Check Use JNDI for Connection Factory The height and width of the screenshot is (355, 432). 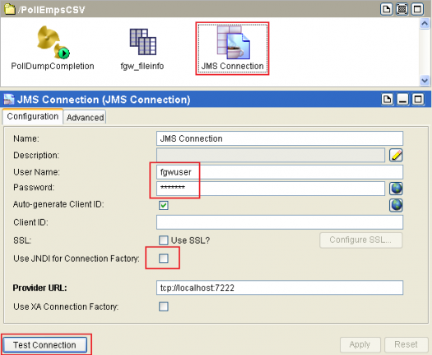[x=164, y=259]
